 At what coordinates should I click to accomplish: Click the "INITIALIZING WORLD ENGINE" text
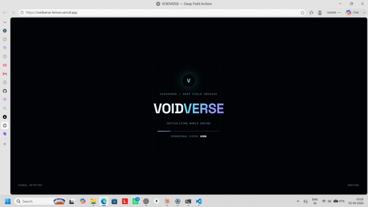click(189, 123)
